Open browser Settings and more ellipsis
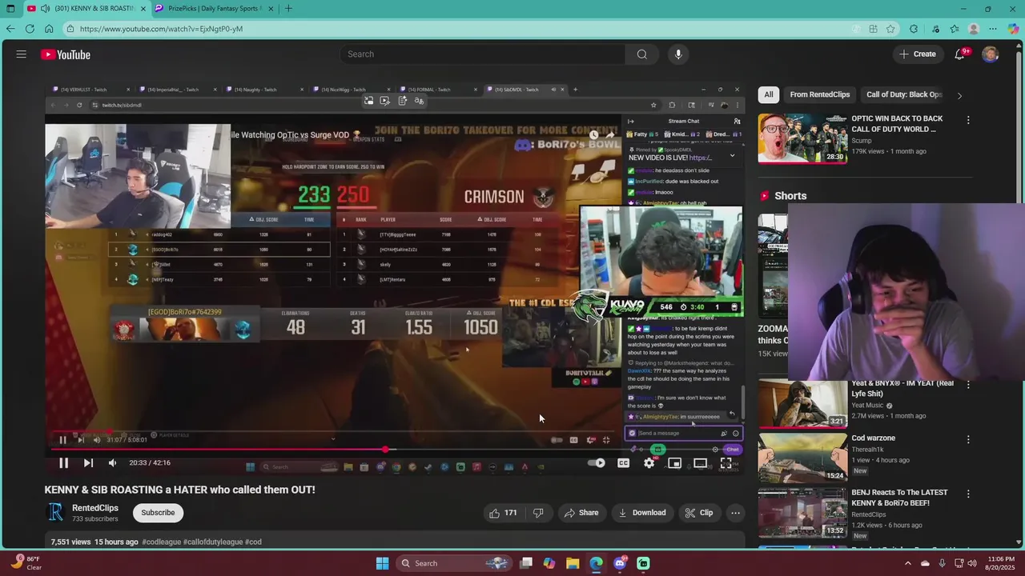Viewport: 1025px width, 576px height. (x=994, y=29)
